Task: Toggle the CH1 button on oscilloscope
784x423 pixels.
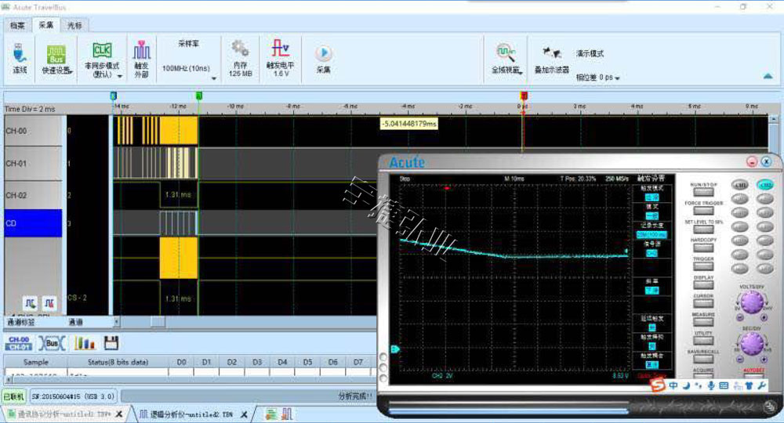Action: click(x=739, y=185)
